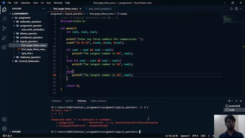Switch to the OUTPUT panel tab
Viewport: 245px width, 138px height.
coord(69,101)
